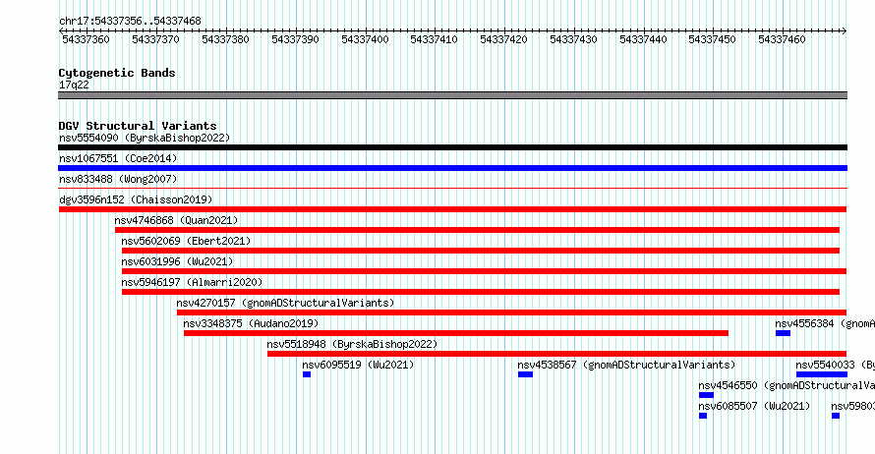875x454 pixels.
Task: Click the Cytogenetic Bands track title
Action: (117, 73)
